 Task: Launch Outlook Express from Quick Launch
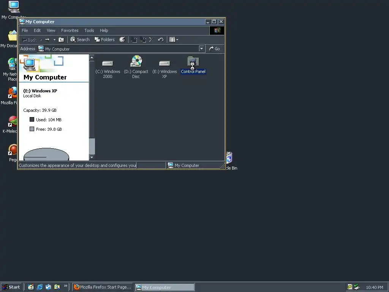tap(48, 287)
